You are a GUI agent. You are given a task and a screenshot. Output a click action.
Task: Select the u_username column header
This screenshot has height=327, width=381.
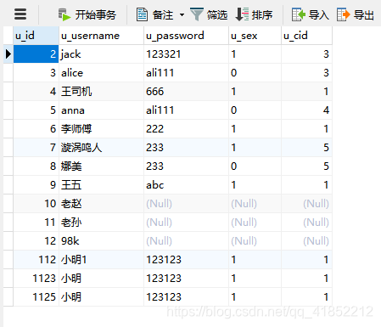tap(101, 36)
